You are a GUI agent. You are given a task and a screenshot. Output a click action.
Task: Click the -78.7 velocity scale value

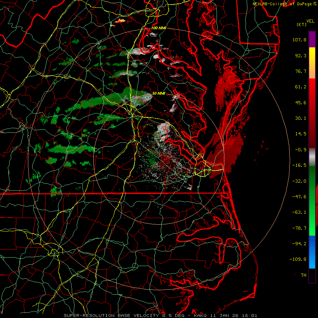299,228
